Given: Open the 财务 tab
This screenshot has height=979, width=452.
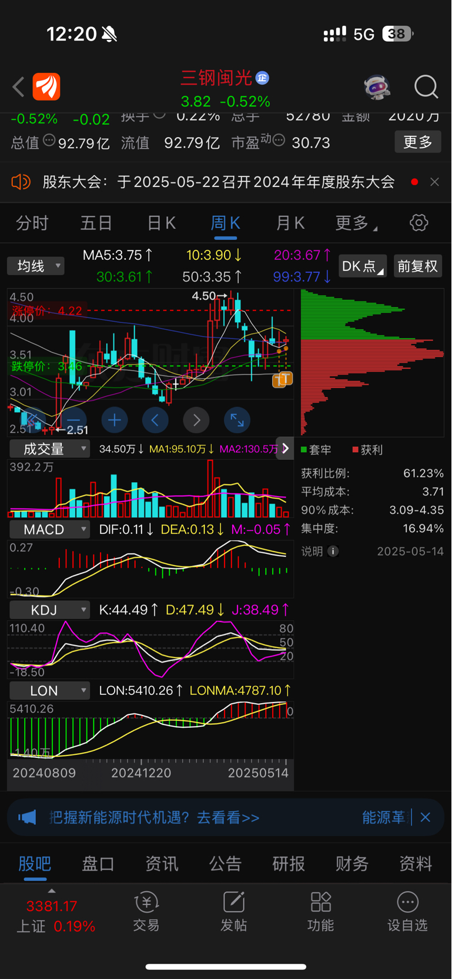Looking at the screenshot, I should [352, 863].
